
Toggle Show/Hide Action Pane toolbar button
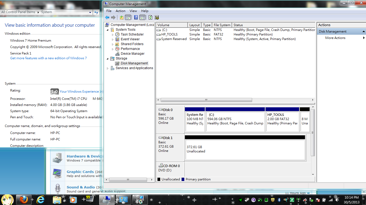[x=143, y=17]
